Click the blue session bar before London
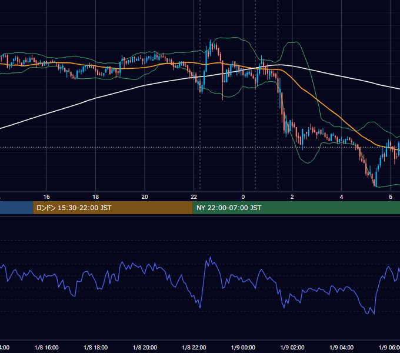400x353 pixels. (x=16, y=208)
